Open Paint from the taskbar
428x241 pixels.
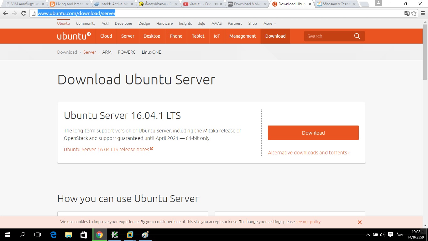point(145,235)
